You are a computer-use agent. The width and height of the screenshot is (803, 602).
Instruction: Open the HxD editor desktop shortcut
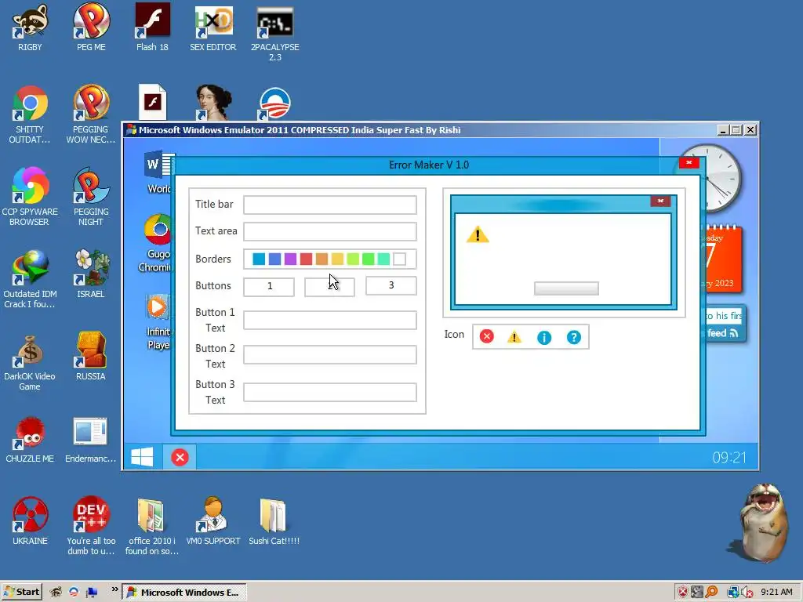click(x=213, y=28)
